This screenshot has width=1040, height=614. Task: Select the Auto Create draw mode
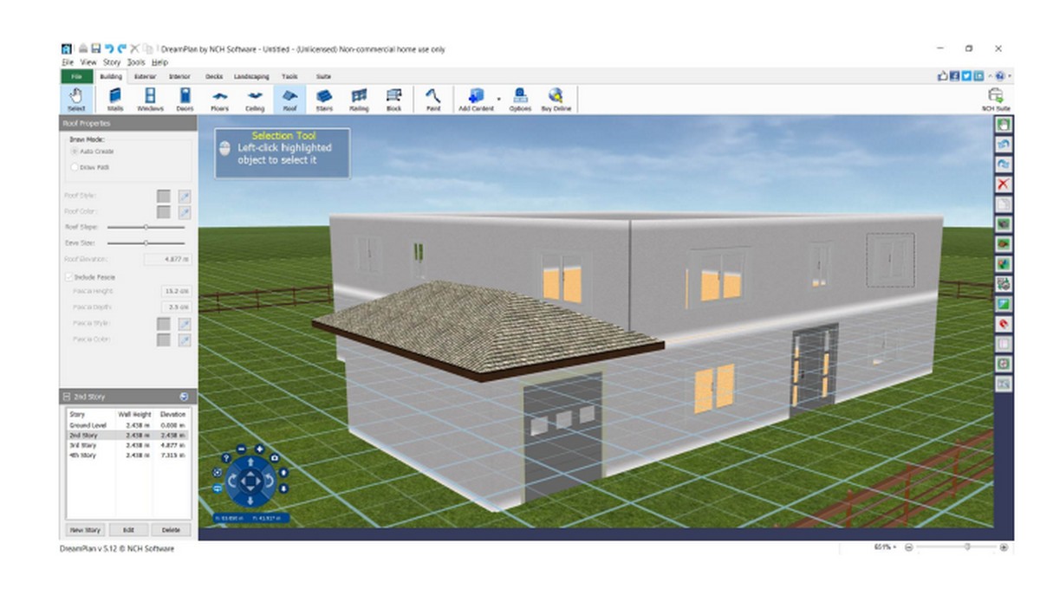(75, 152)
